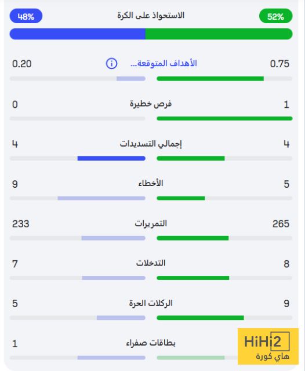The image size is (305, 371).
Task: Open the الأهداف المتوقعة link
Action: click(164, 63)
